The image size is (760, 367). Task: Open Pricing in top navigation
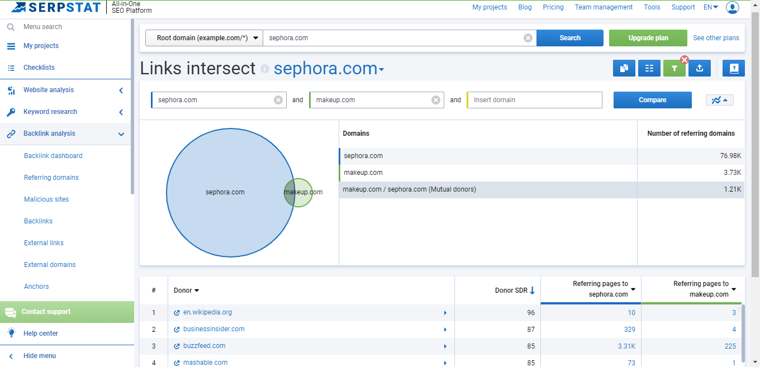(x=553, y=7)
